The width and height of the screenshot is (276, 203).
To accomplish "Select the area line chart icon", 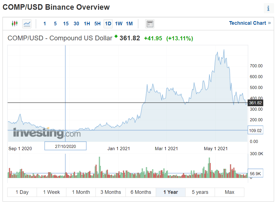I will [27, 24].
